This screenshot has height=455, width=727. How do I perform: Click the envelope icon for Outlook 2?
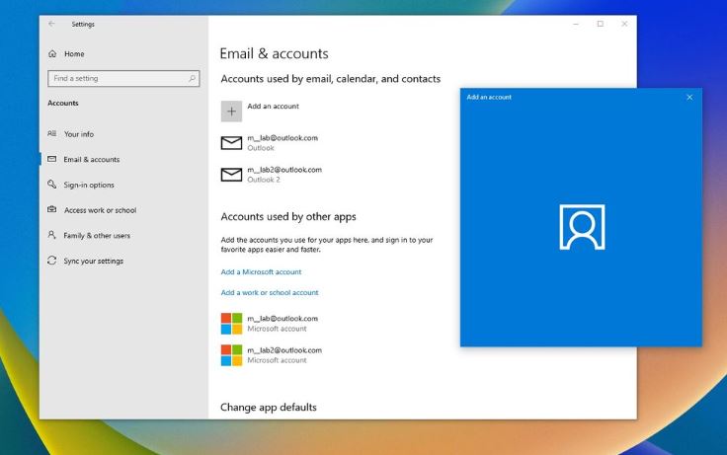coord(231,175)
